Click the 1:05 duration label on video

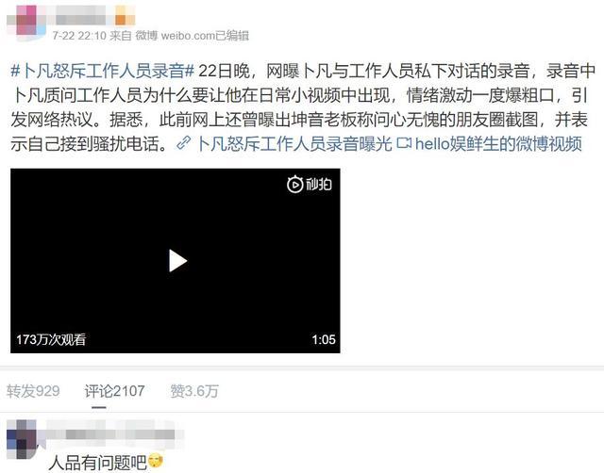tap(324, 339)
